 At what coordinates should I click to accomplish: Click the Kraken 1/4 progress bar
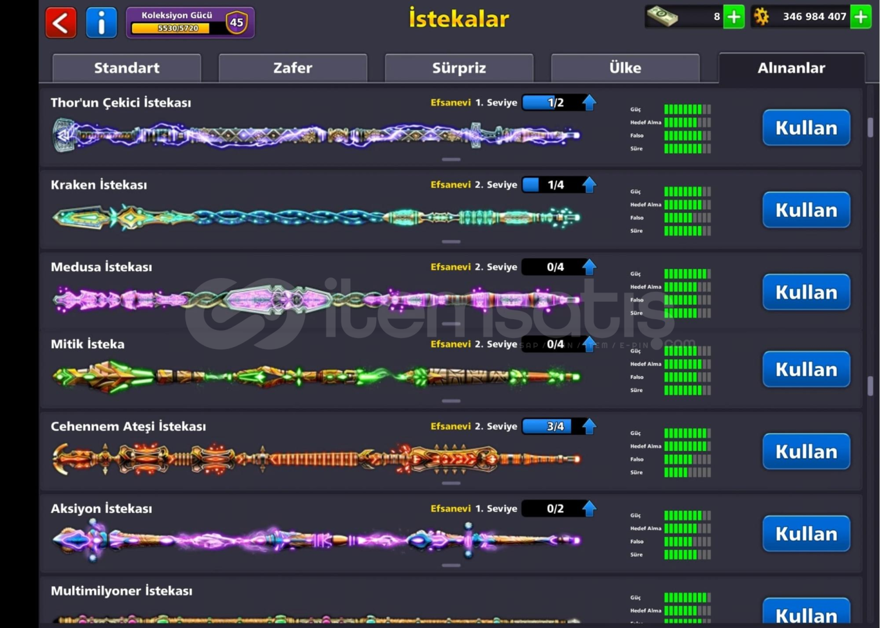coord(553,185)
